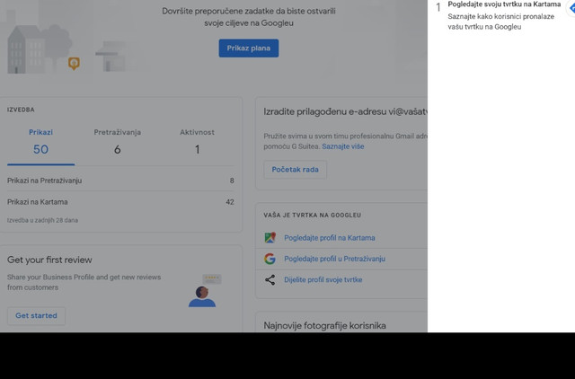The image size is (575, 379).
Task: Click Najnovije fotografije korisnika heading
Action: (324, 325)
